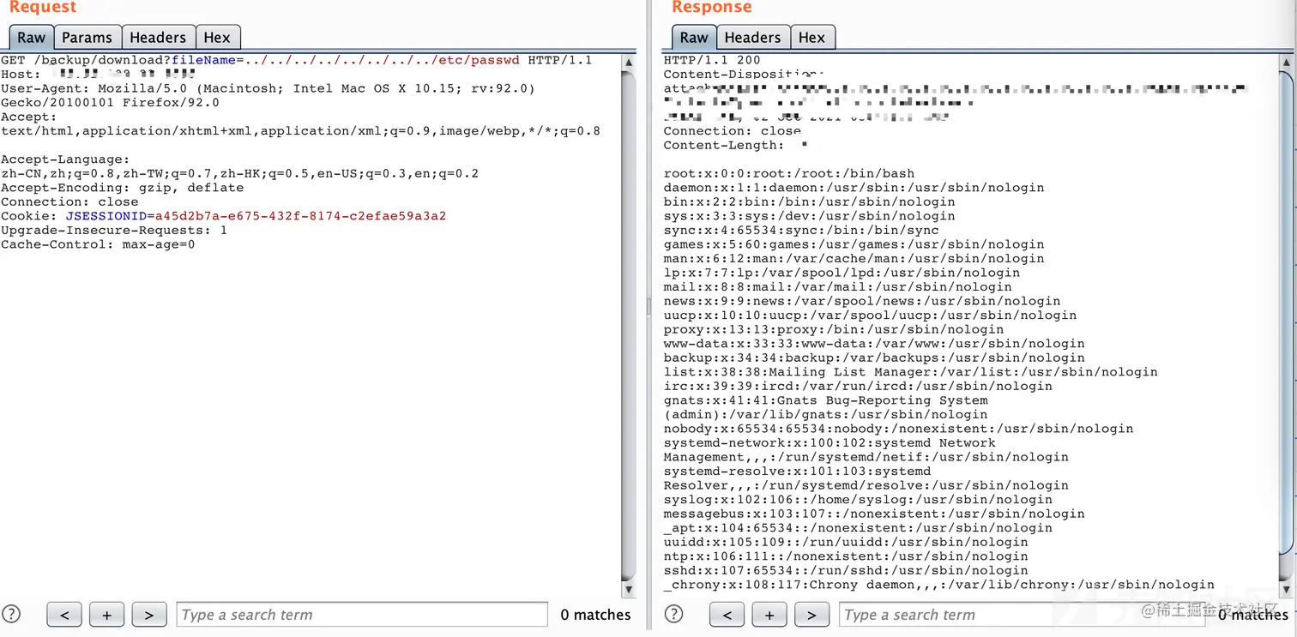Click the HTTP/1.1 200 status line
1297x637 pixels.
click(x=712, y=60)
